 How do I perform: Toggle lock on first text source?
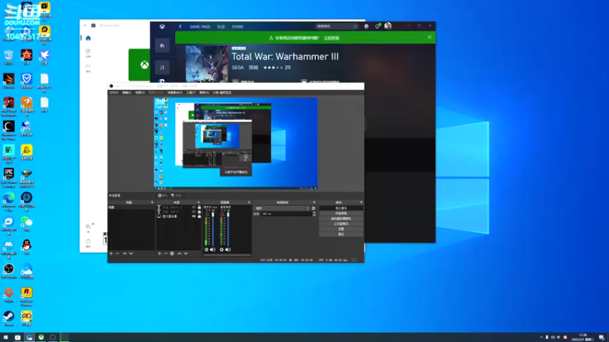point(199,207)
